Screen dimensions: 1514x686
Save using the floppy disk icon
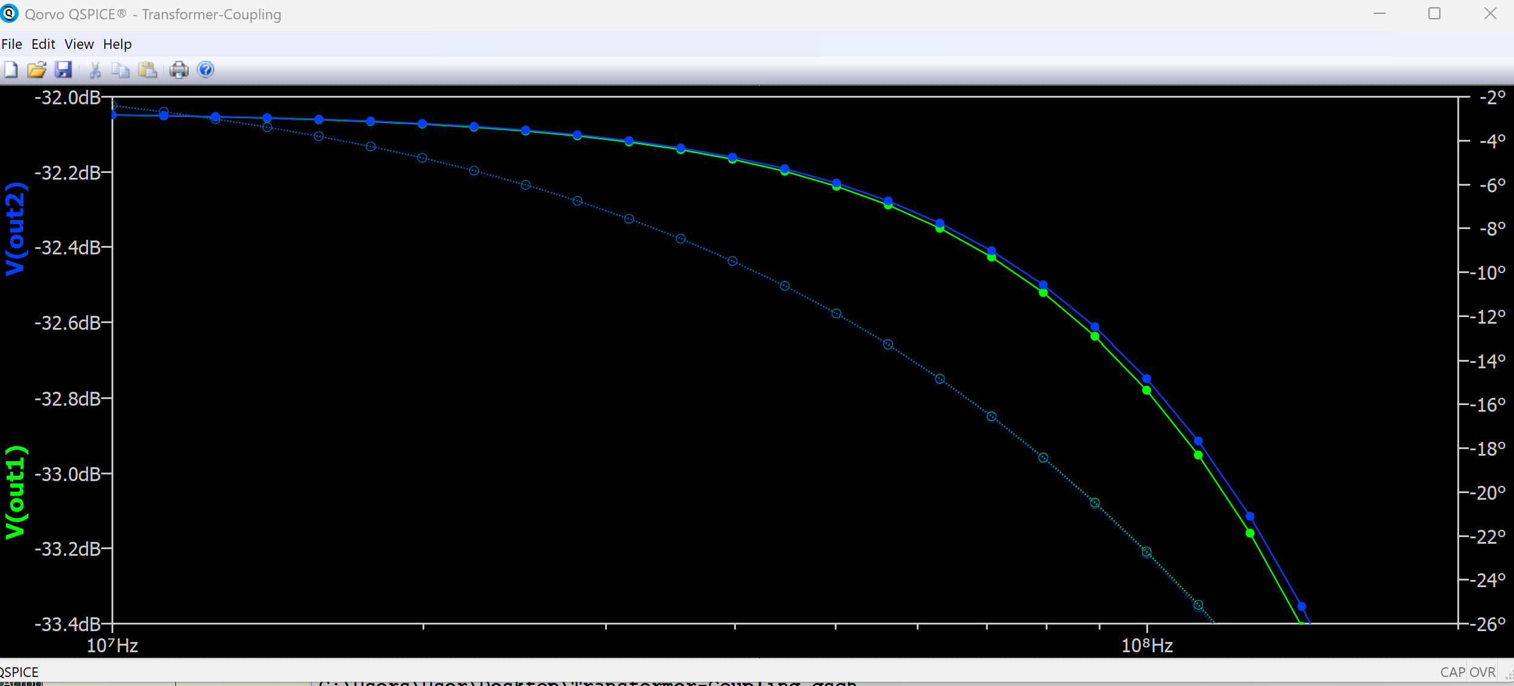(63, 70)
